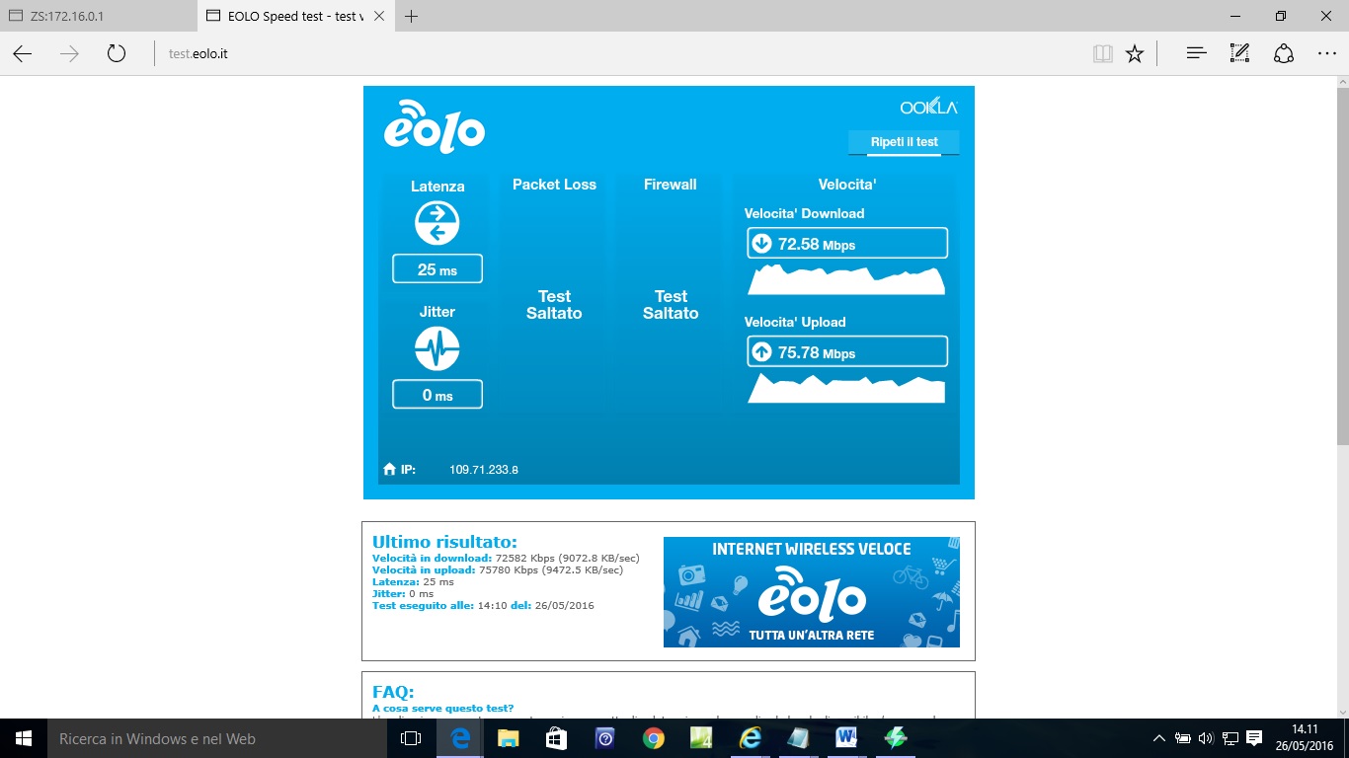
Task: Open a new tab with plus button
Action: 412,16
